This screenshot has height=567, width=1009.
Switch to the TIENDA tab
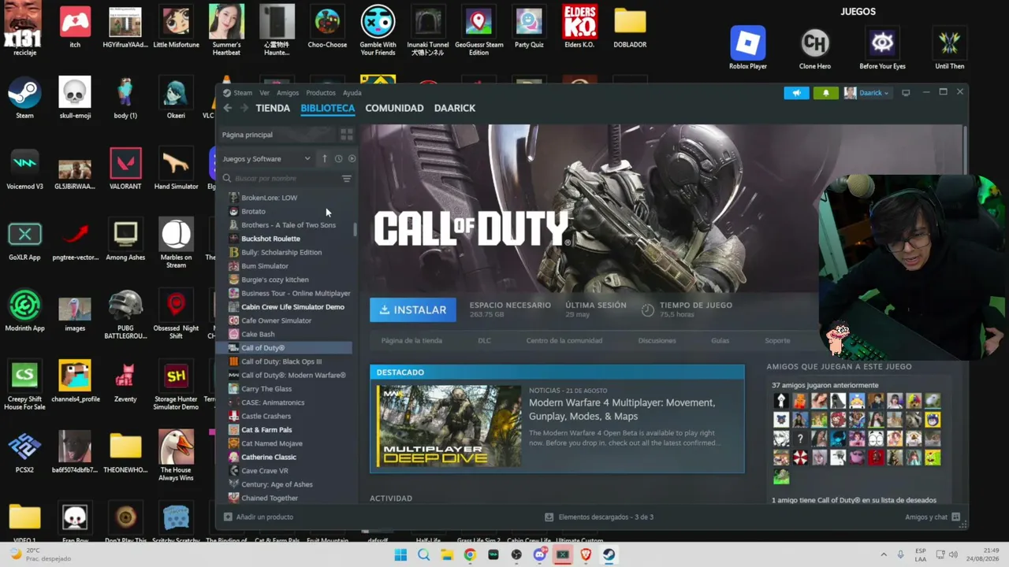pos(273,109)
